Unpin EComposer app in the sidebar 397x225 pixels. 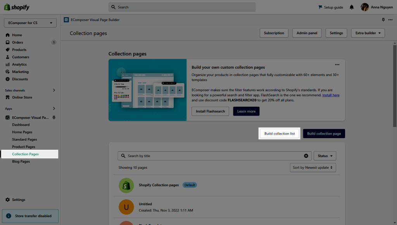coord(54,118)
